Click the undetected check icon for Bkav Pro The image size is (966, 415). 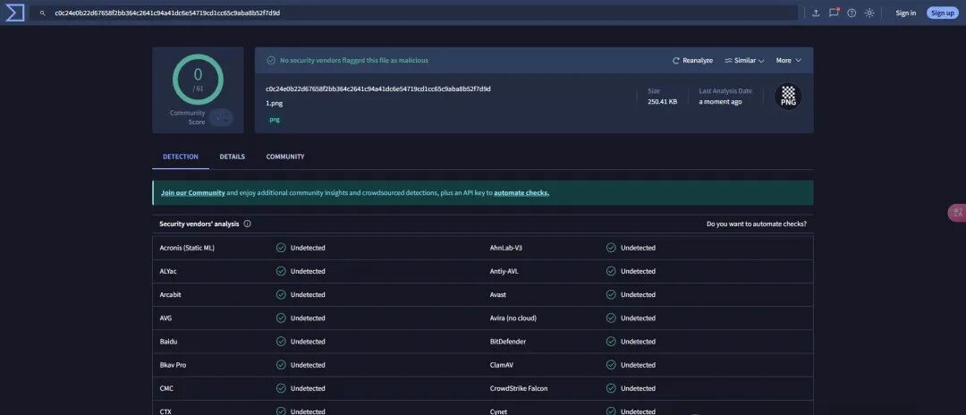pyautogui.click(x=281, y=365)
